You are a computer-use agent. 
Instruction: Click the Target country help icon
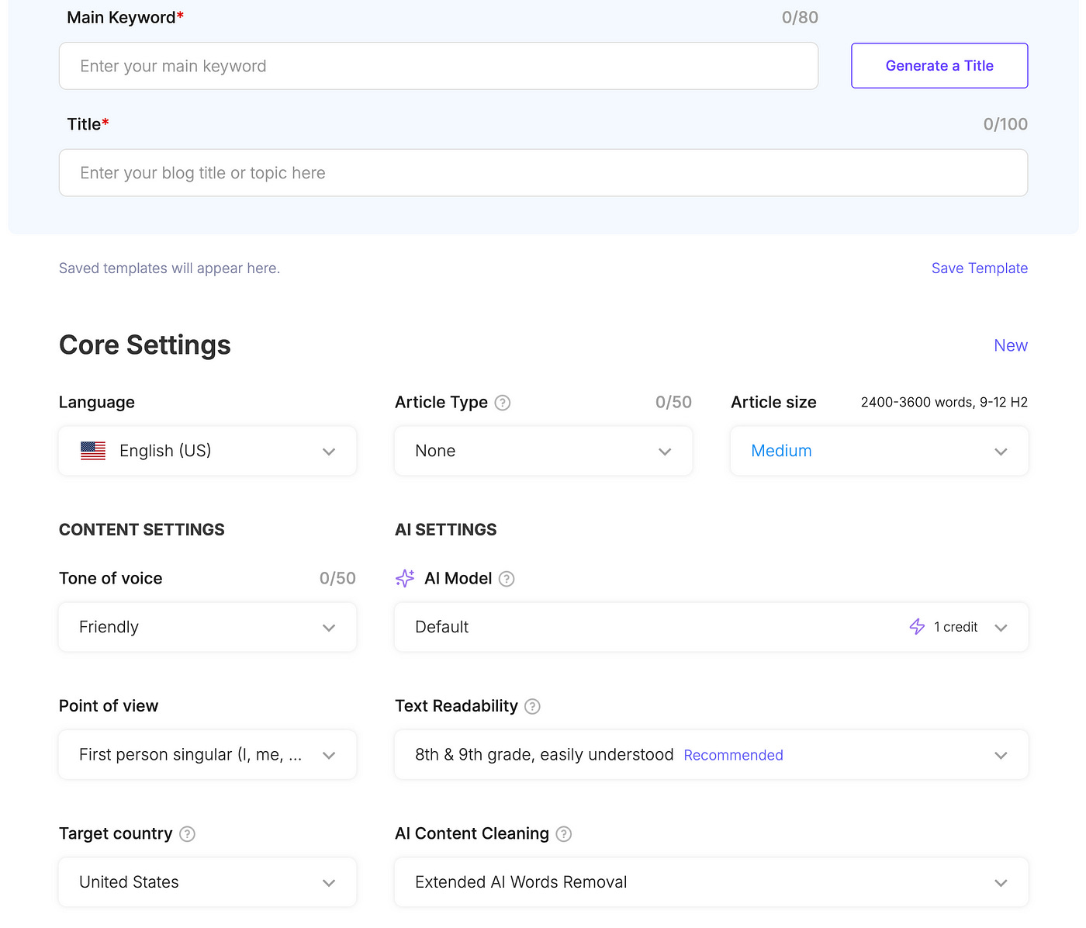tap(187, 834)
